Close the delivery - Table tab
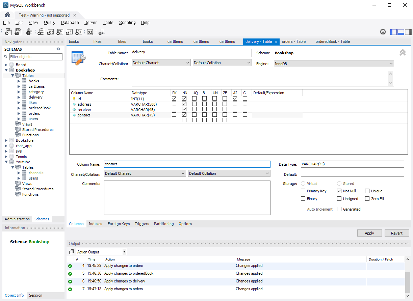This screenshot has width=413, height=301. point(276,42)
